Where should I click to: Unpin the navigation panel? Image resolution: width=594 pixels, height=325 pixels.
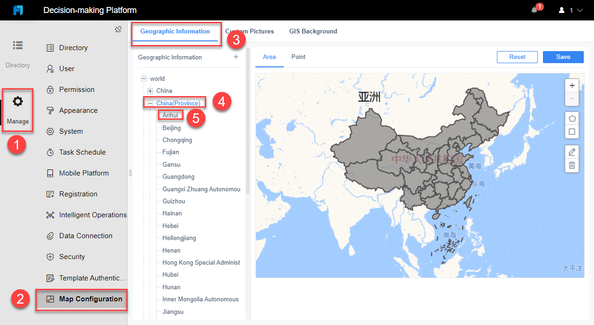coord(117,29)
